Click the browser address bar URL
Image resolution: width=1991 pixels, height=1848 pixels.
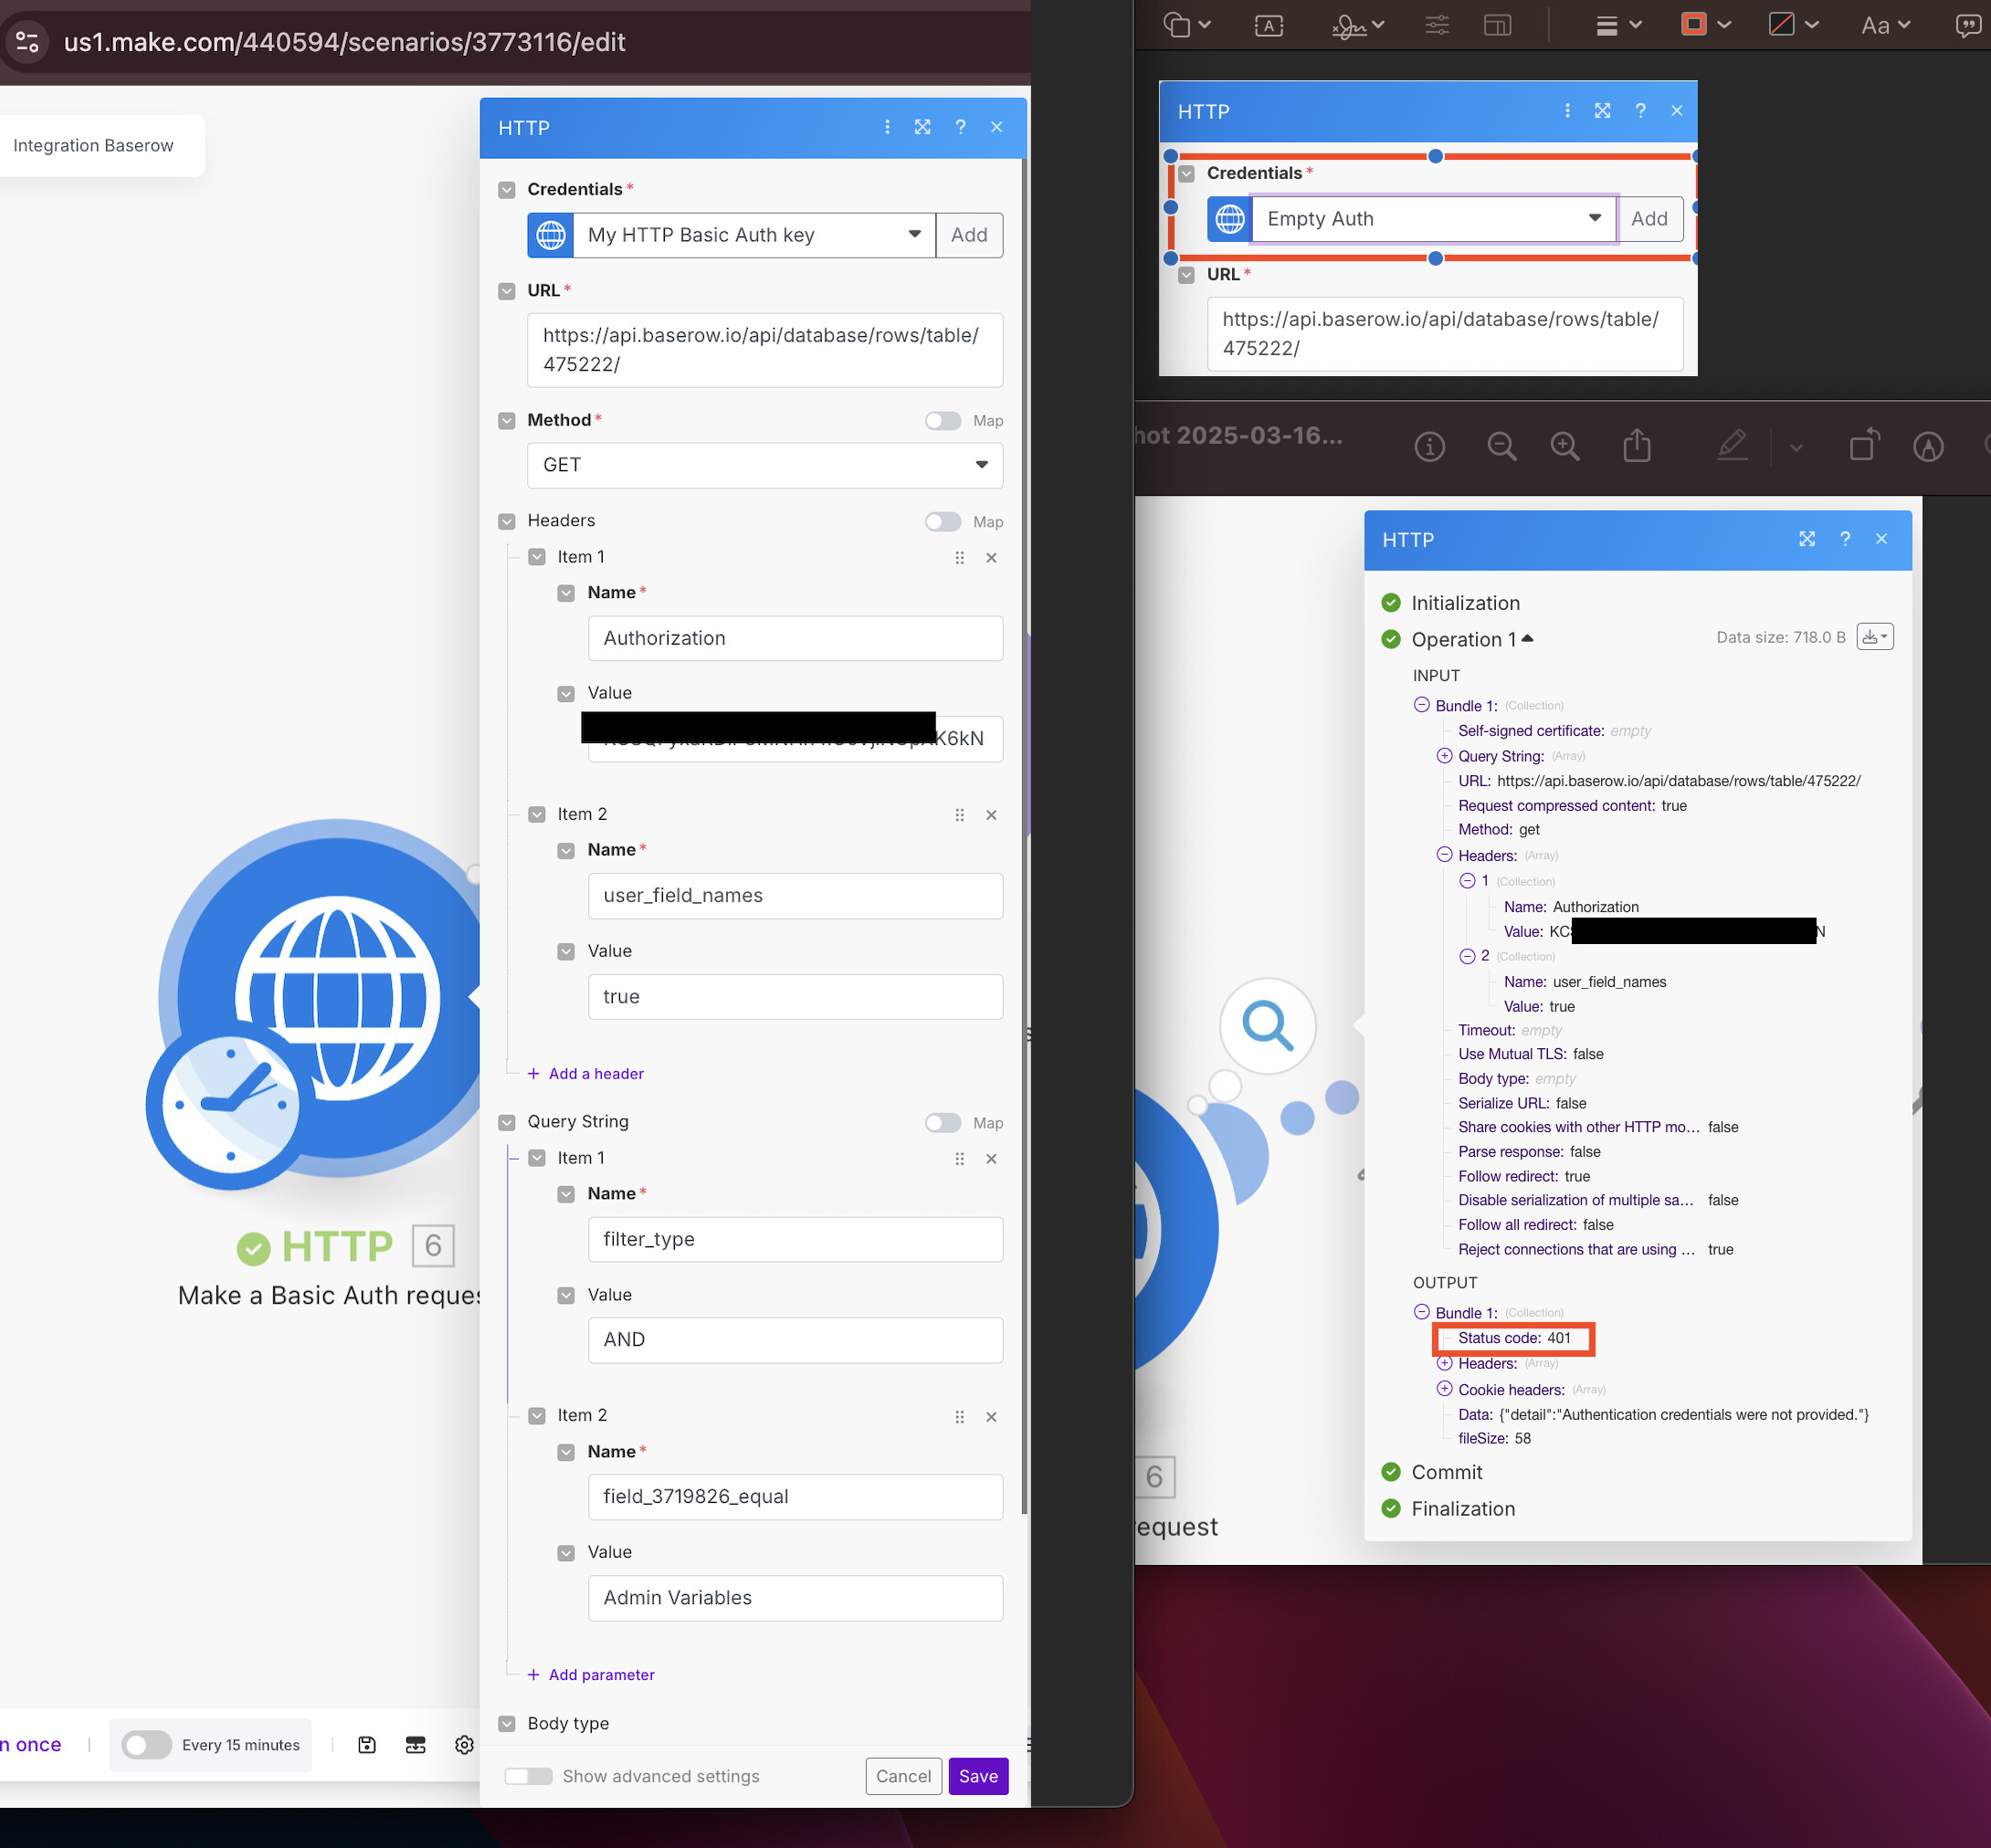pyautogui.click(x=344, y=42)
